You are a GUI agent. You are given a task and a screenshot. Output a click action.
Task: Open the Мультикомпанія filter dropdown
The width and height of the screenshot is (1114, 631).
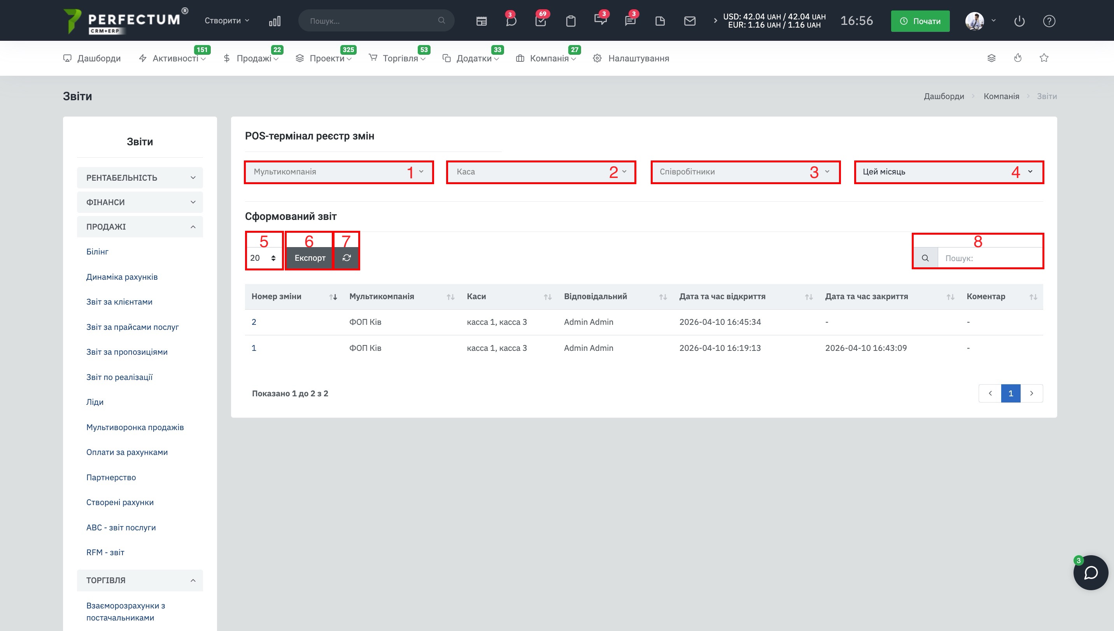coord(338,172)
